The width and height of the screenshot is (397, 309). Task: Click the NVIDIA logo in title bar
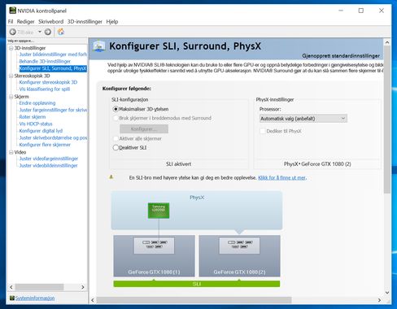(12, 11)
